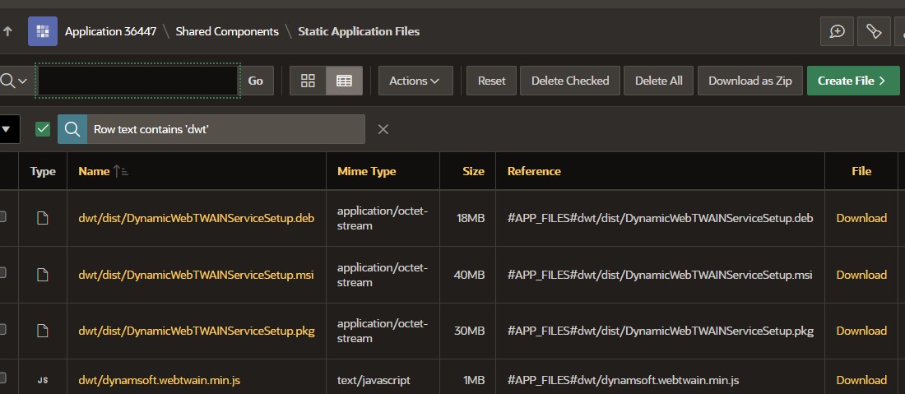Click application/octet-stream cell in .pkg row
Image resolution: width=905 pixels, height=394 pixels.
[382, 331]
